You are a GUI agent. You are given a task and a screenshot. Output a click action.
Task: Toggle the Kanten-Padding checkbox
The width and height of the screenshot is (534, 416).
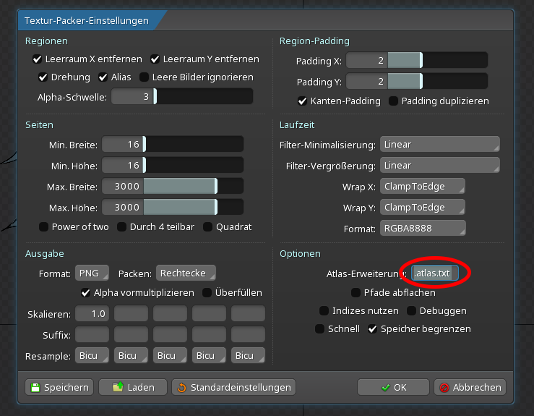tap(303, 101)
